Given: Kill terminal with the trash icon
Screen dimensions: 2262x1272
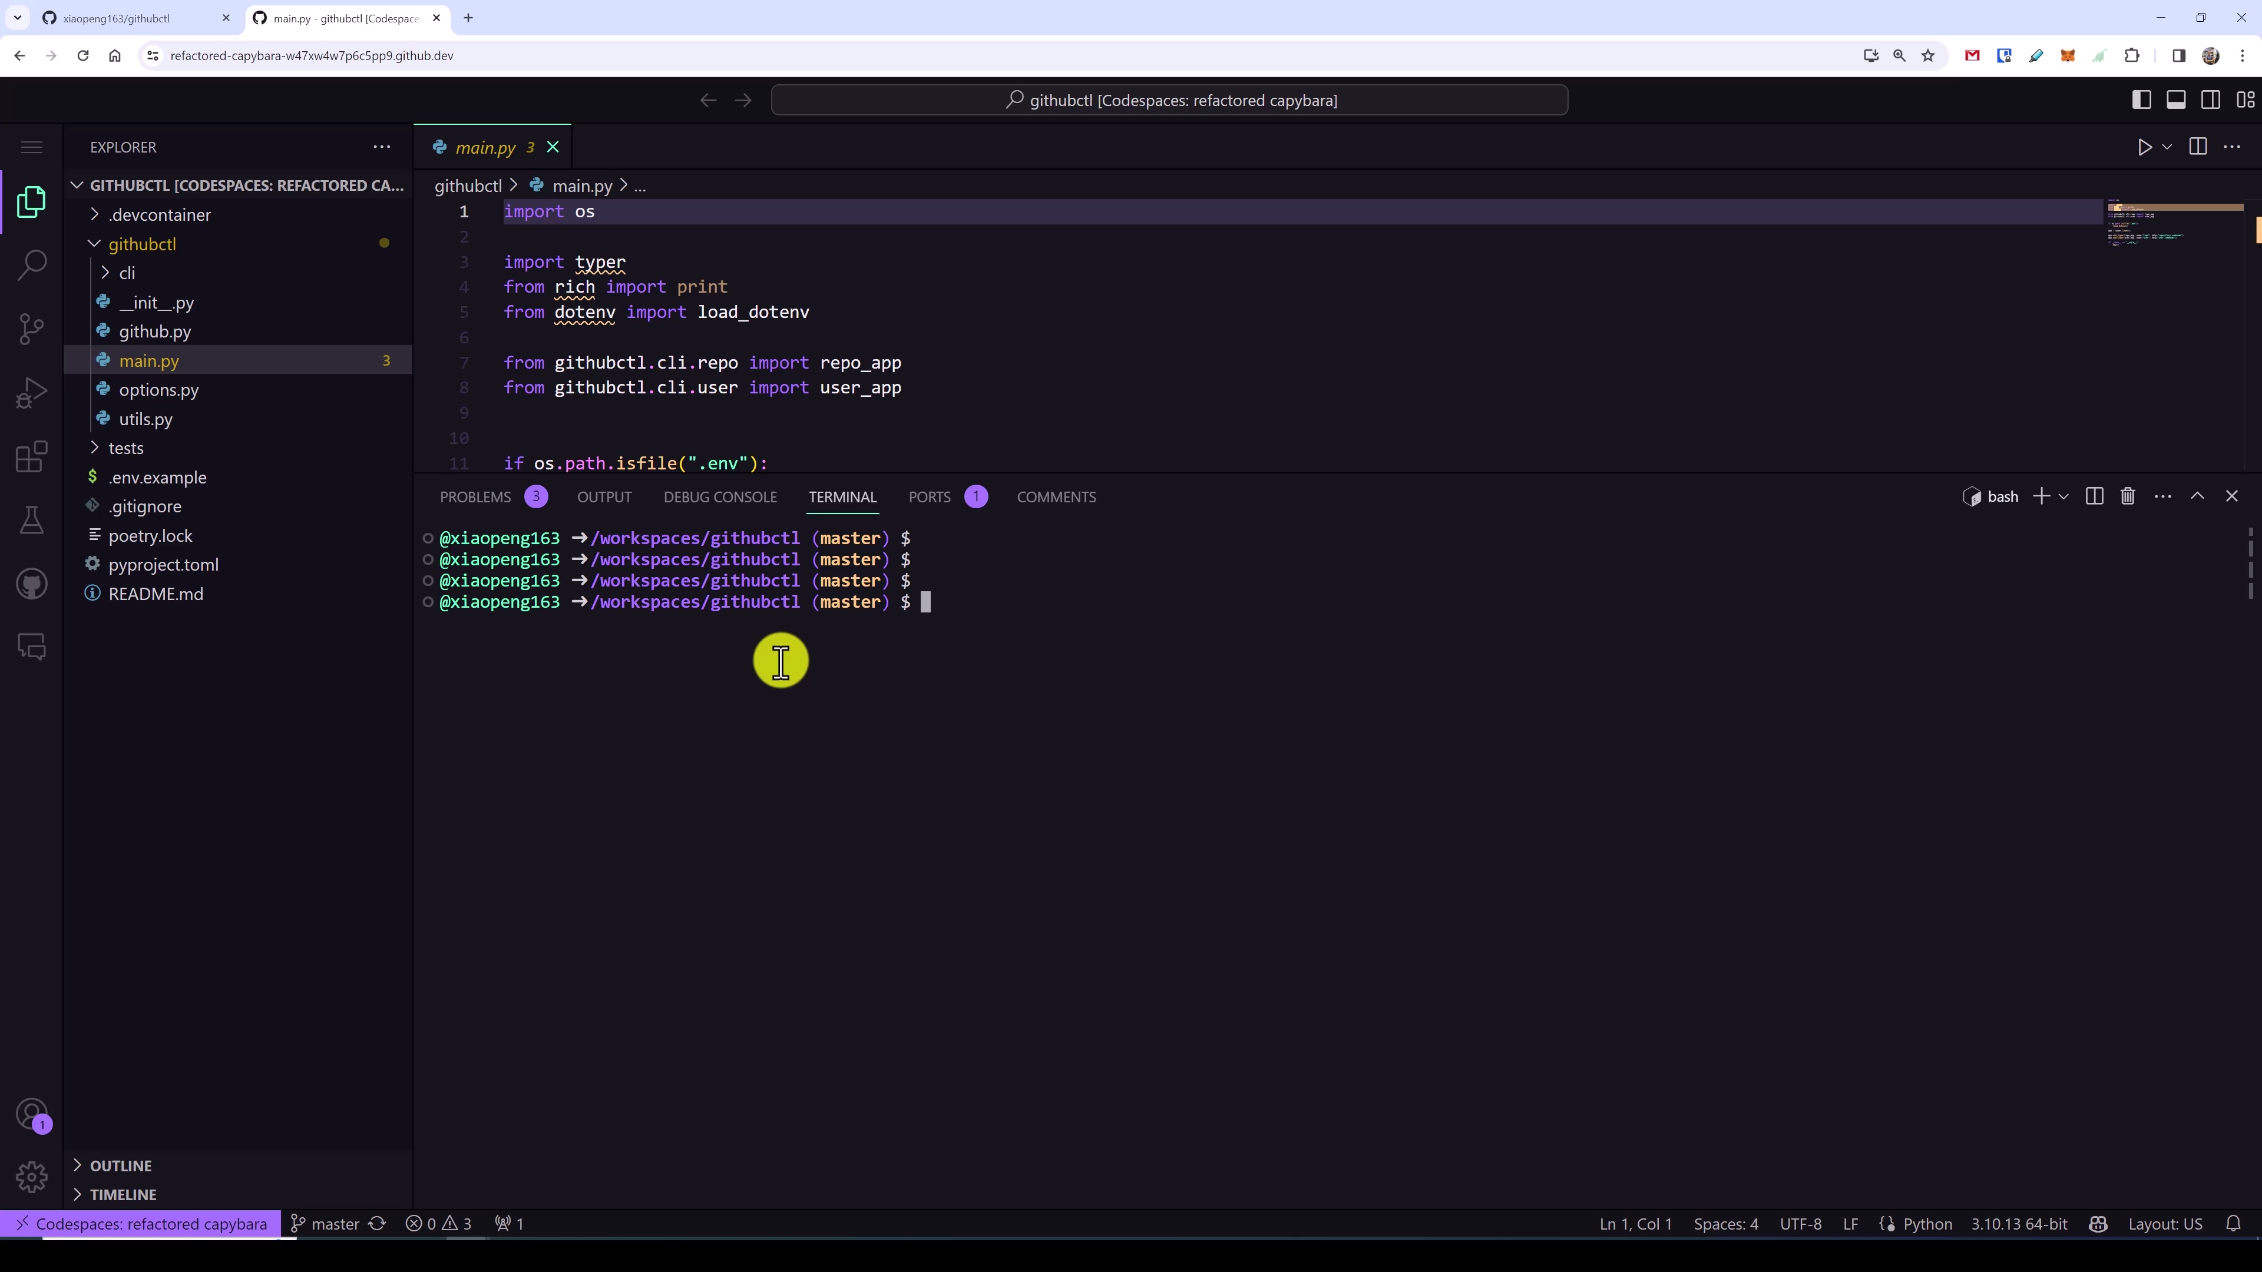Looking at the screenshot, I should [2127, 497].
